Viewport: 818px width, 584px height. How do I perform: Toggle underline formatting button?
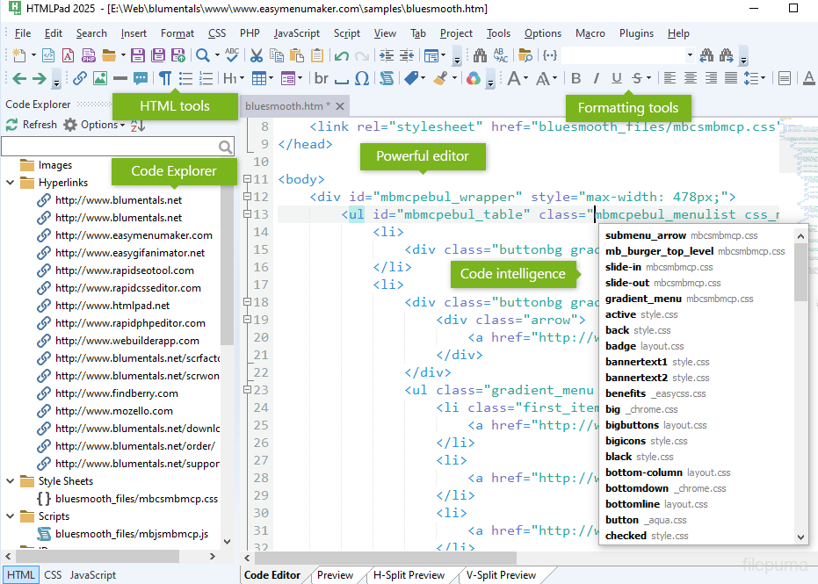[617, 78]
